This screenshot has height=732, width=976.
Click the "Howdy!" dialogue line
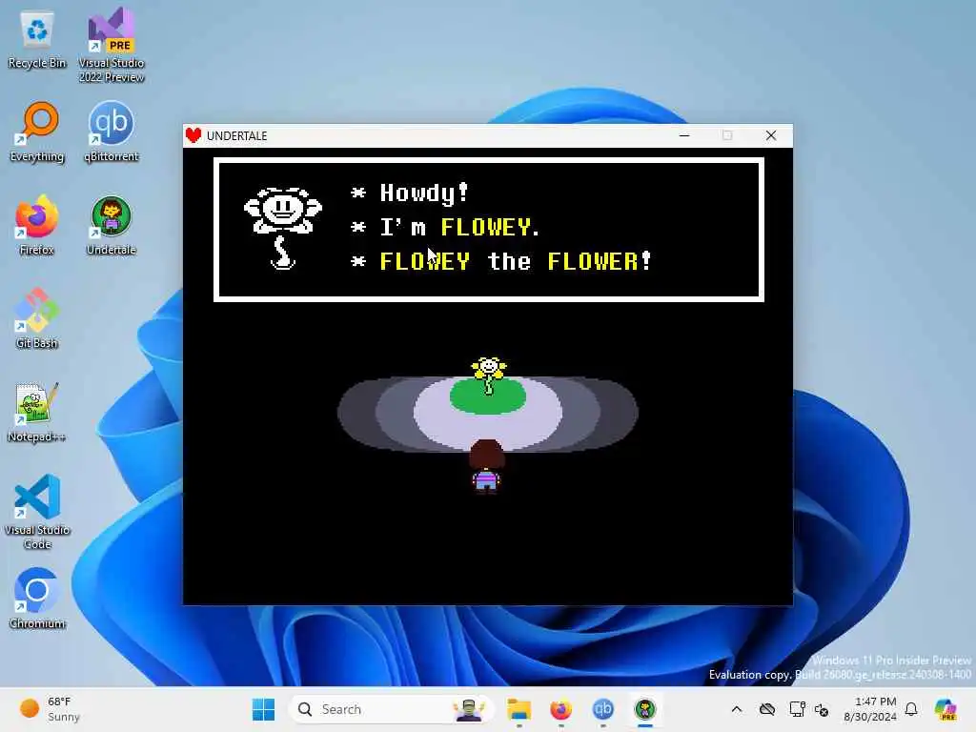(410, 193)
